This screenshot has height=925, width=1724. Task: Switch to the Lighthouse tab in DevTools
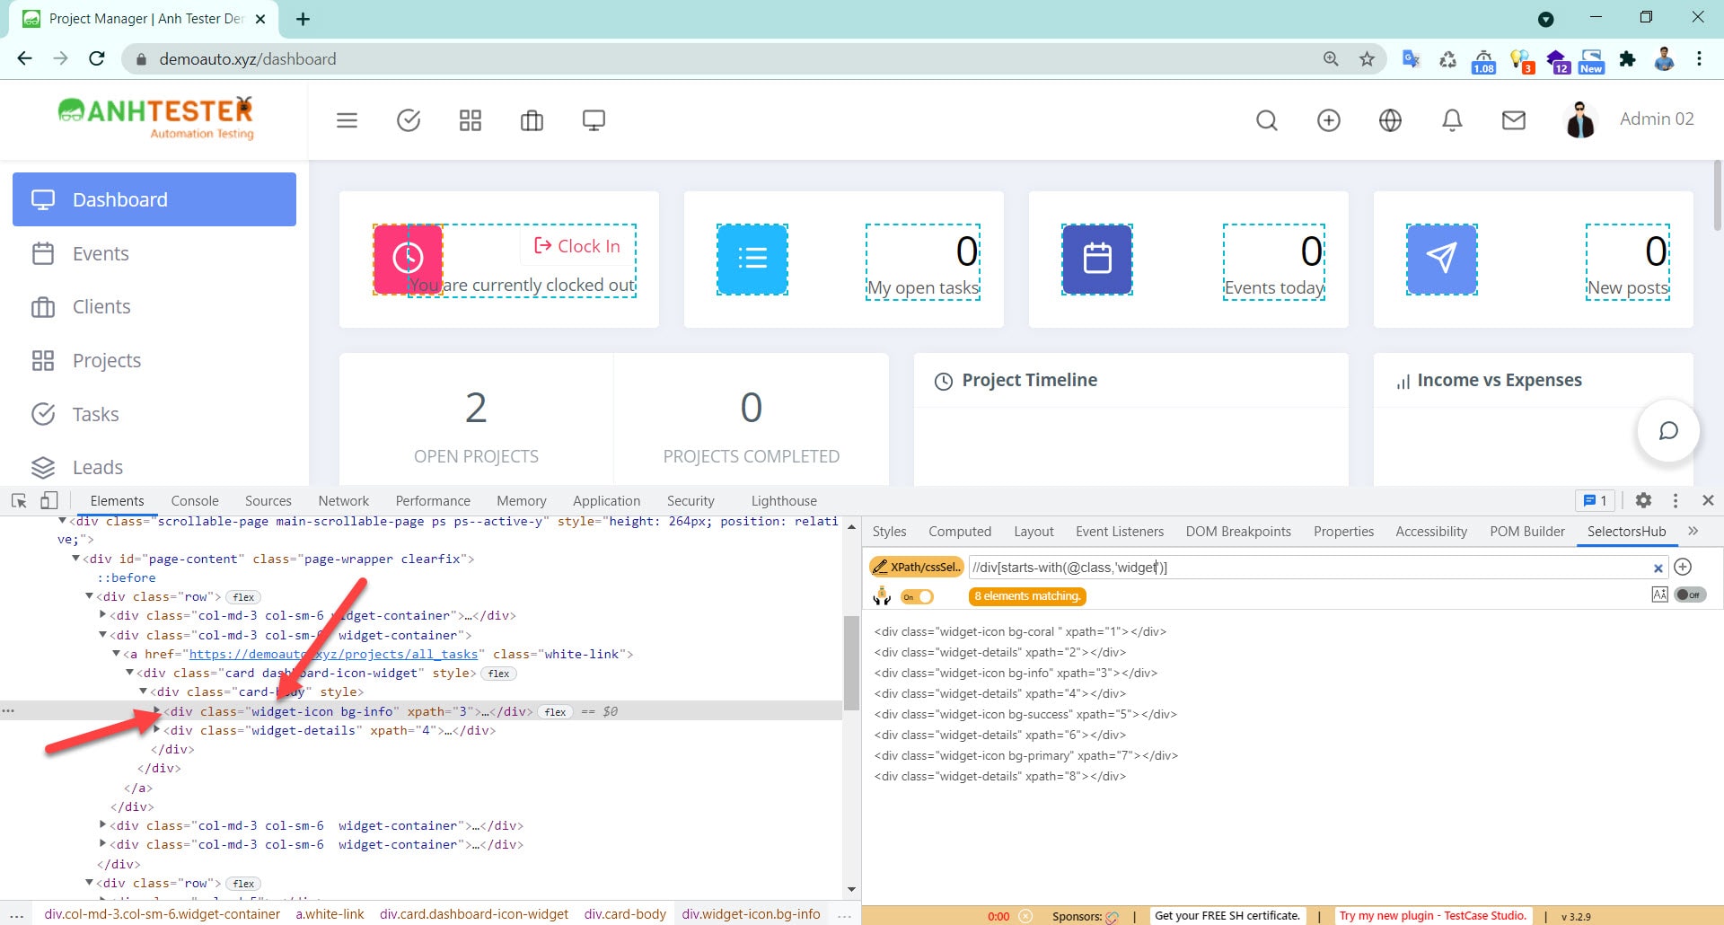[x=784, y=501]
